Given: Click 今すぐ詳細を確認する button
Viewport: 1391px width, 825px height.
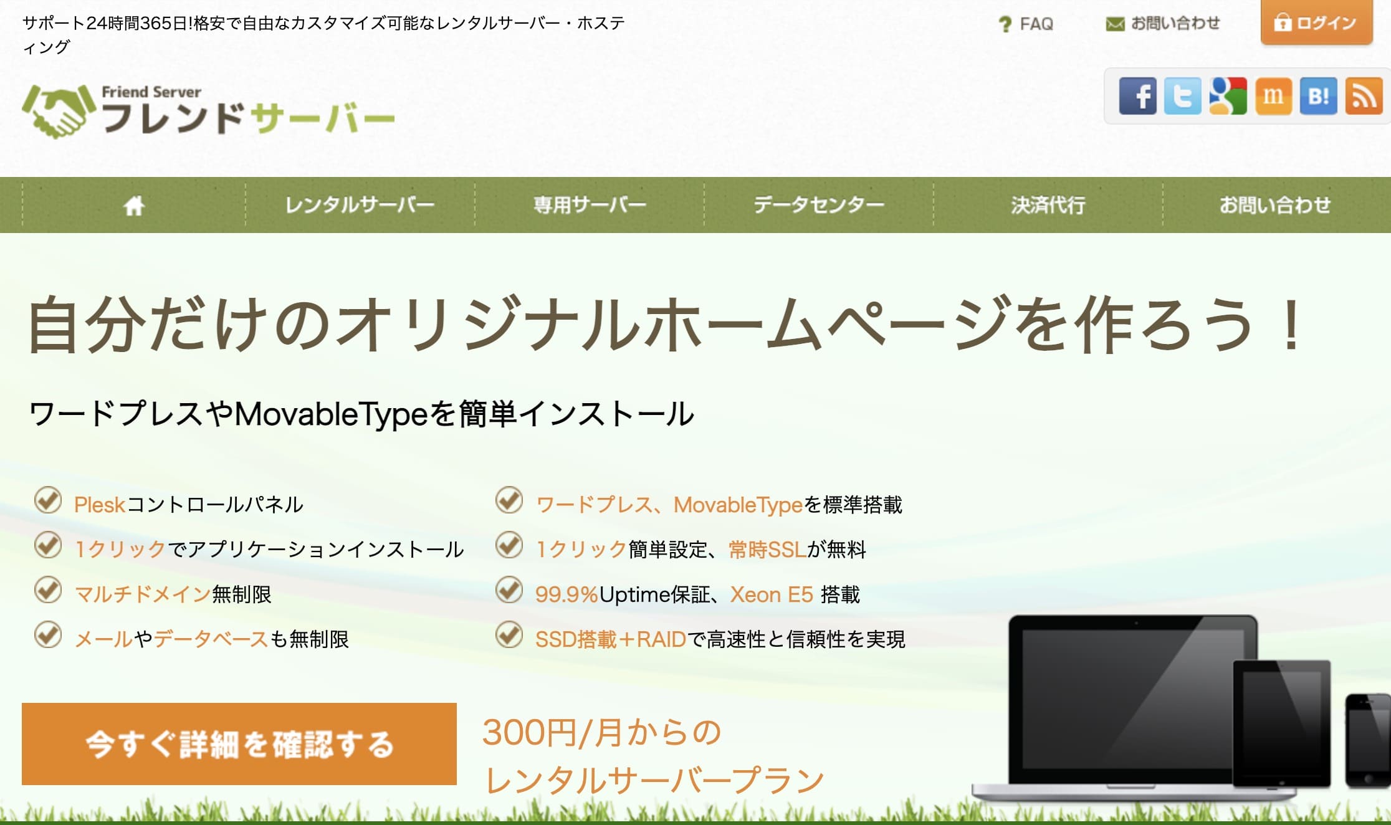Looking at the screenshot, I should (239, 744).
